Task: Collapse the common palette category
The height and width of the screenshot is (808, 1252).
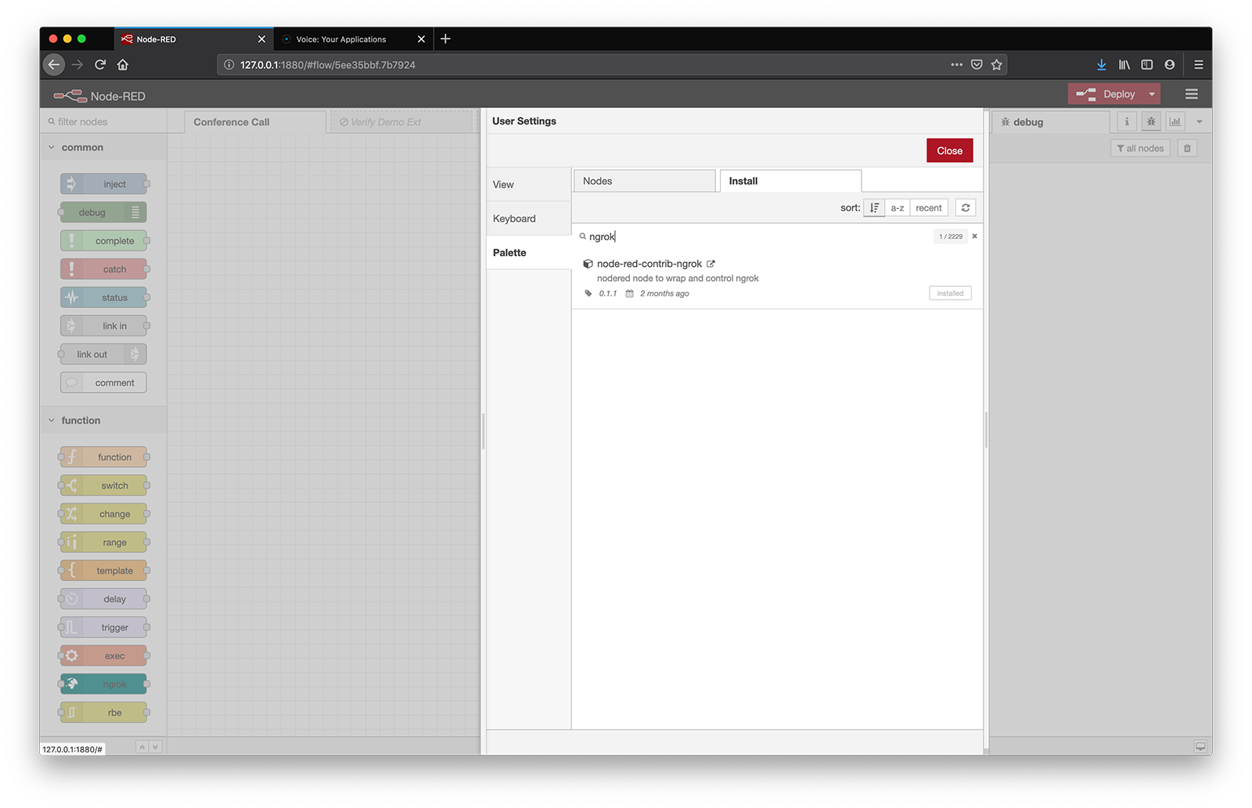Action: coord(103,147)
